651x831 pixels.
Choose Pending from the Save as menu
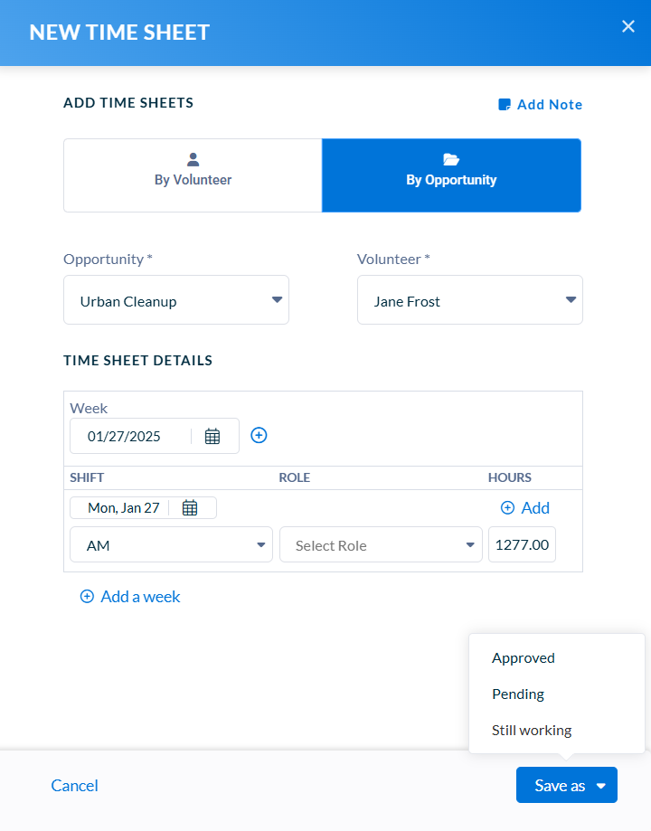tap(518, 694)
